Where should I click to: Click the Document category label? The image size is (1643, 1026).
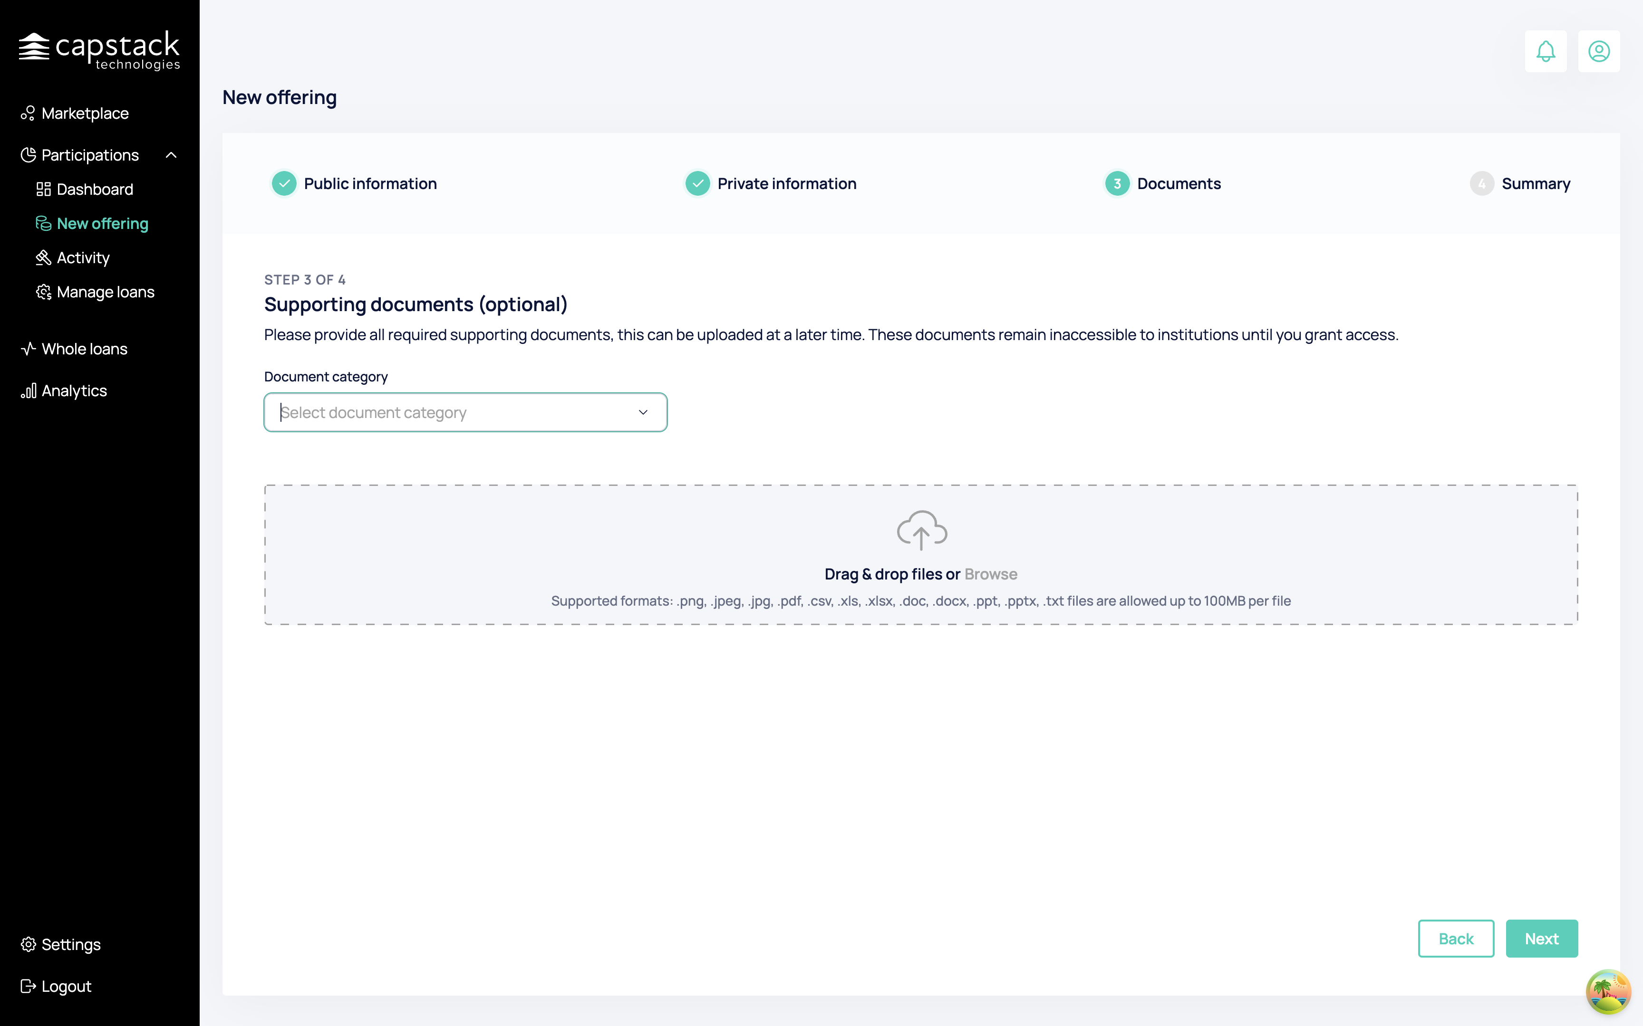(x=326, y=377)
